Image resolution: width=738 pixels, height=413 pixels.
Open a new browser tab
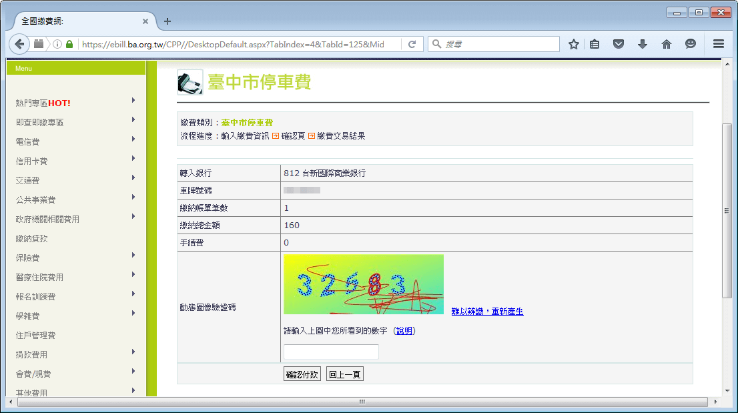pyautogui.click(x=167, y=21)
